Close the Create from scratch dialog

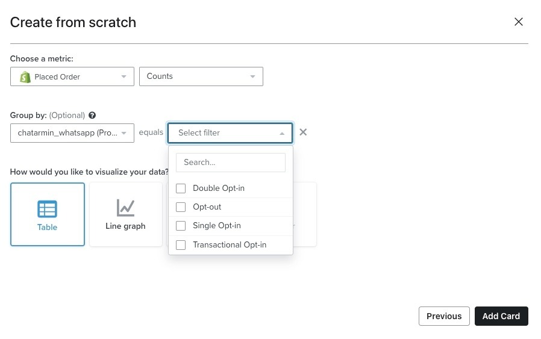(518, 22)
